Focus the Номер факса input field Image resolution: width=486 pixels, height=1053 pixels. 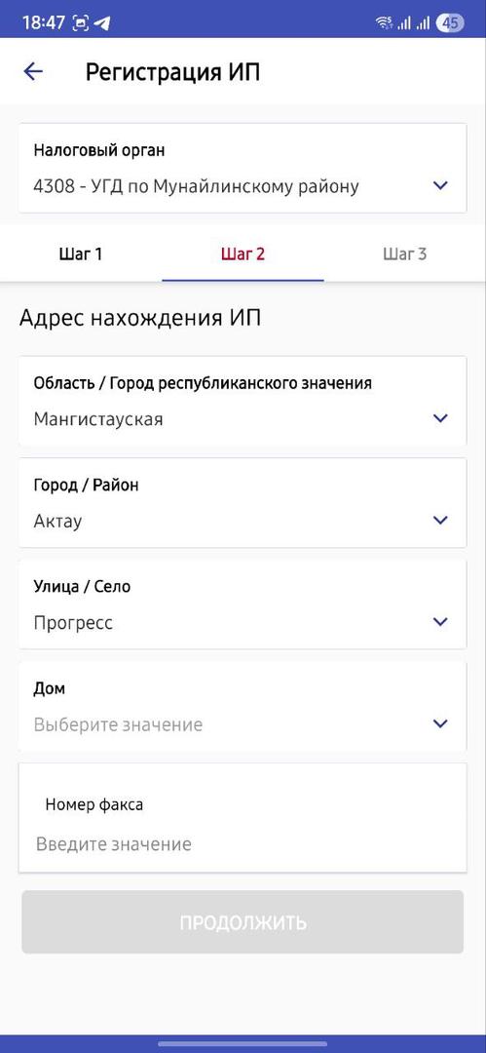tap(243, 818)
